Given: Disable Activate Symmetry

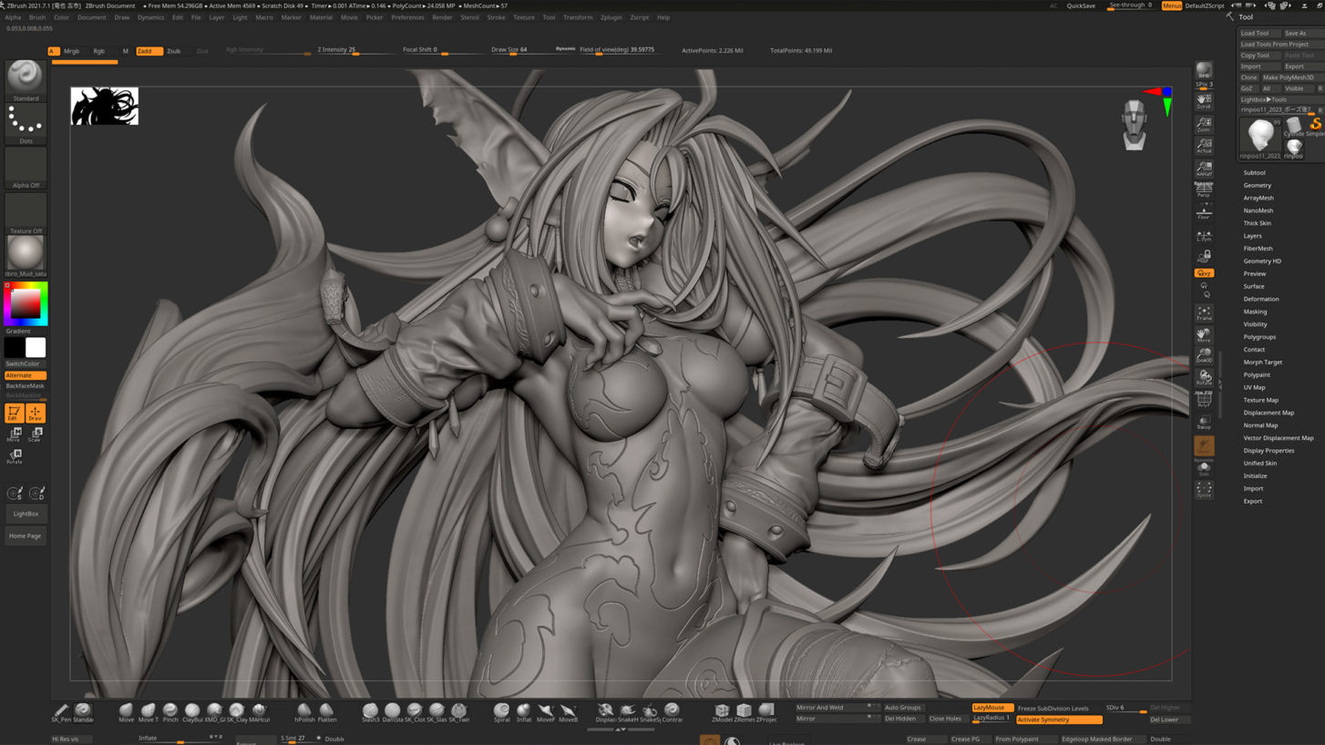Looking at the screenshot, I should (x=1058, y=719).
